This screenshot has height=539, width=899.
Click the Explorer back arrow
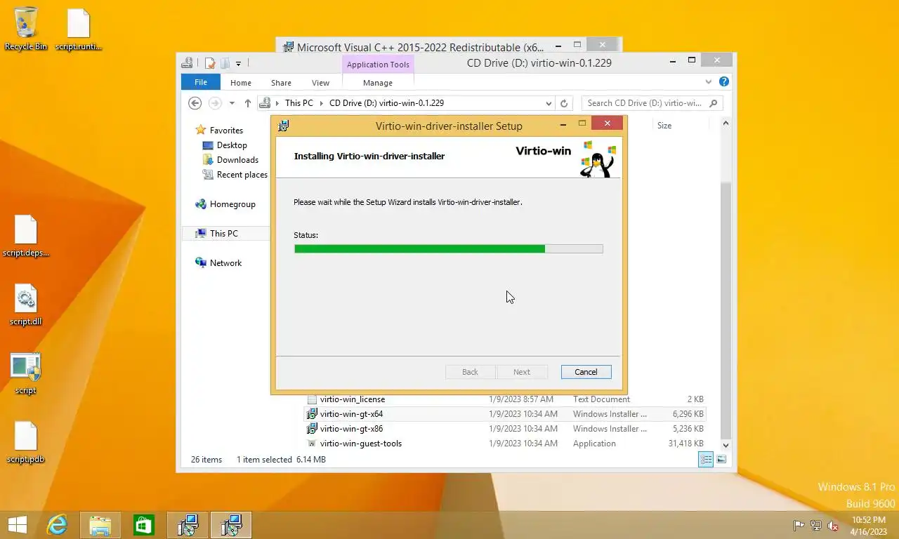[x=195, y=103]
